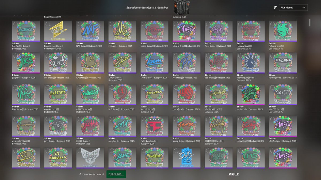
Task: Pick the NiKo sticker thumbnail
Action: click(x=26, y=94)
